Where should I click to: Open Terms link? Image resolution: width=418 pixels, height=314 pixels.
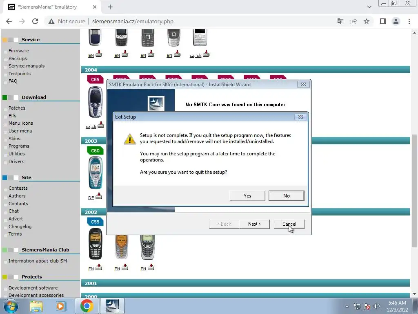click(15, 234)
